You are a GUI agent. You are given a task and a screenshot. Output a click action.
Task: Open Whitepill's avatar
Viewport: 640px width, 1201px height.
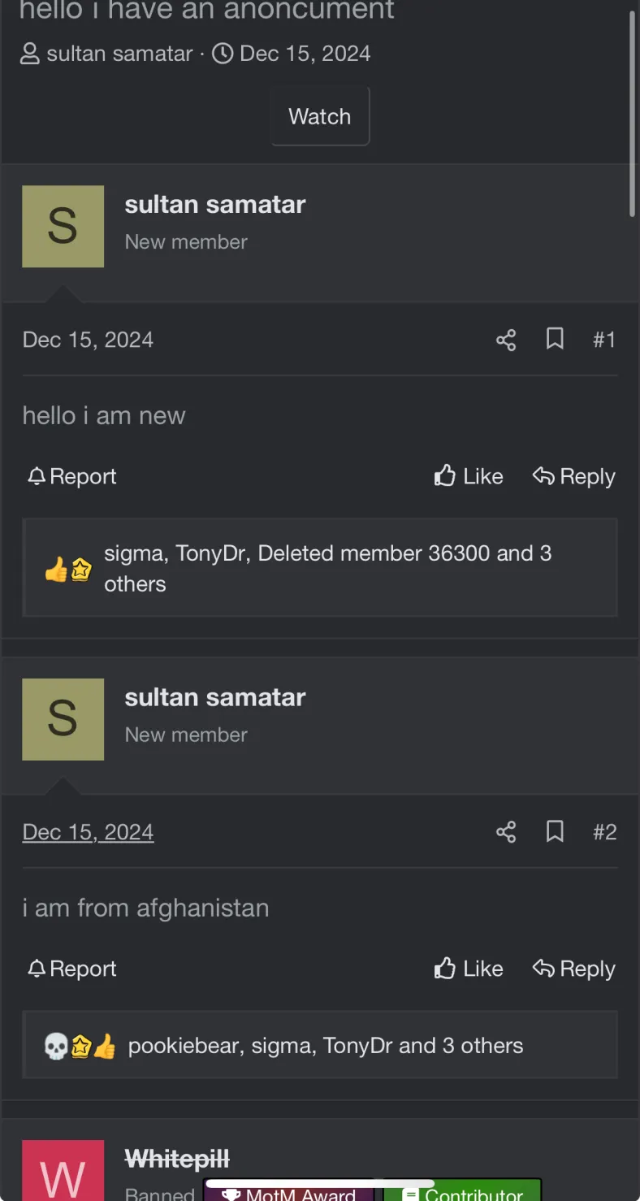tap(63, 1172)
